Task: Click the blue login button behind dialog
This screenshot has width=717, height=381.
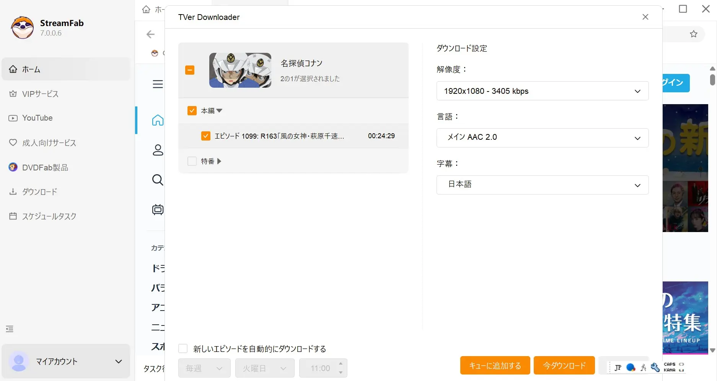Action: tap(676, 83)
